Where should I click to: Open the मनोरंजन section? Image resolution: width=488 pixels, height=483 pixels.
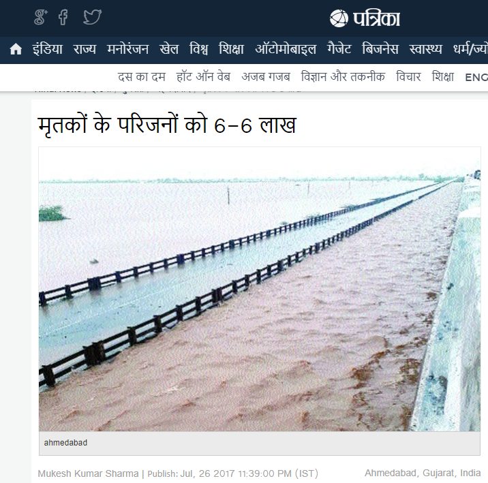[x=127, y=49]
